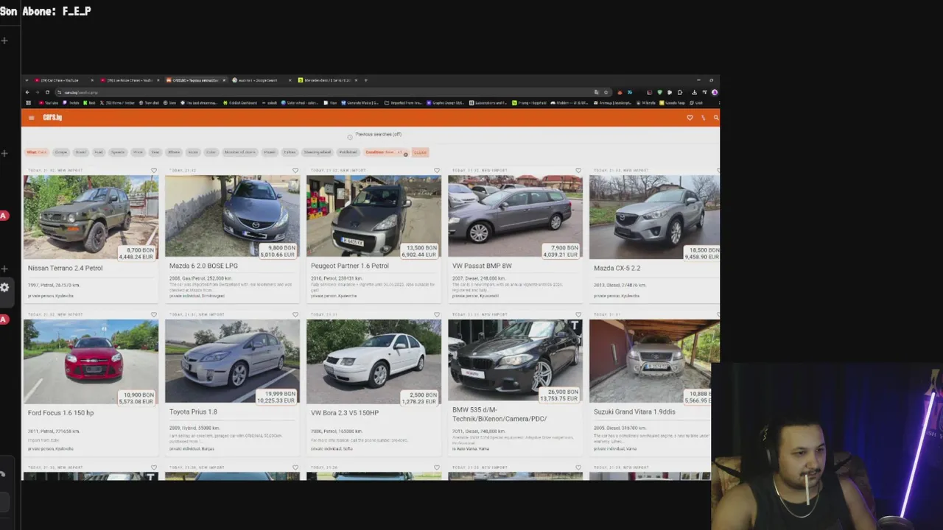The width and height of the screenshot is (943, 530).
Task: Open the red Ford Focus photo
Action: 91,361
